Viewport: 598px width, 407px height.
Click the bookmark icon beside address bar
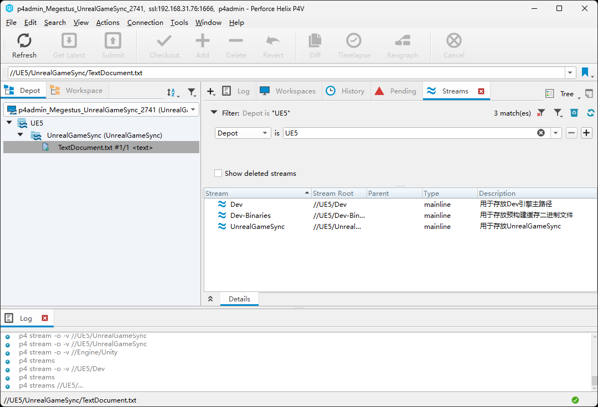[585, 72]
